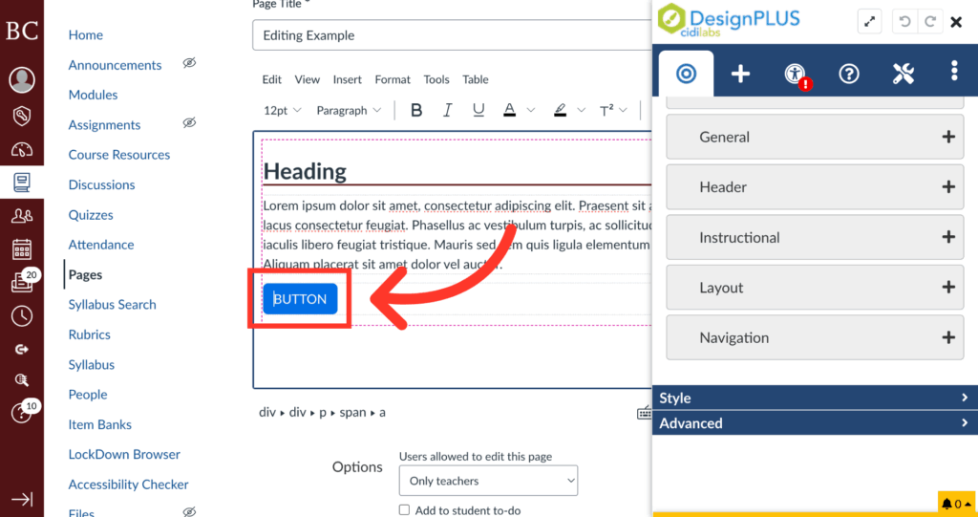Apply italic formatting
The height and width of the screenshot is (517, 978).
[447, 111]
